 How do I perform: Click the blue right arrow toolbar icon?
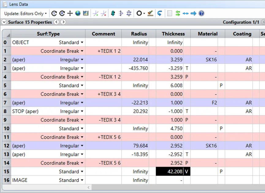[x=193, y=13]
